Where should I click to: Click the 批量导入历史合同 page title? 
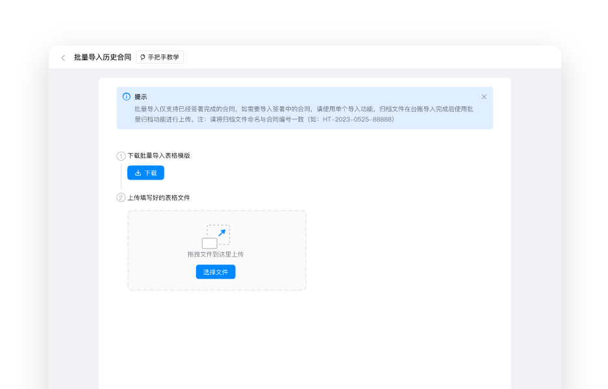pyautogui.click(x=102, y=57)
